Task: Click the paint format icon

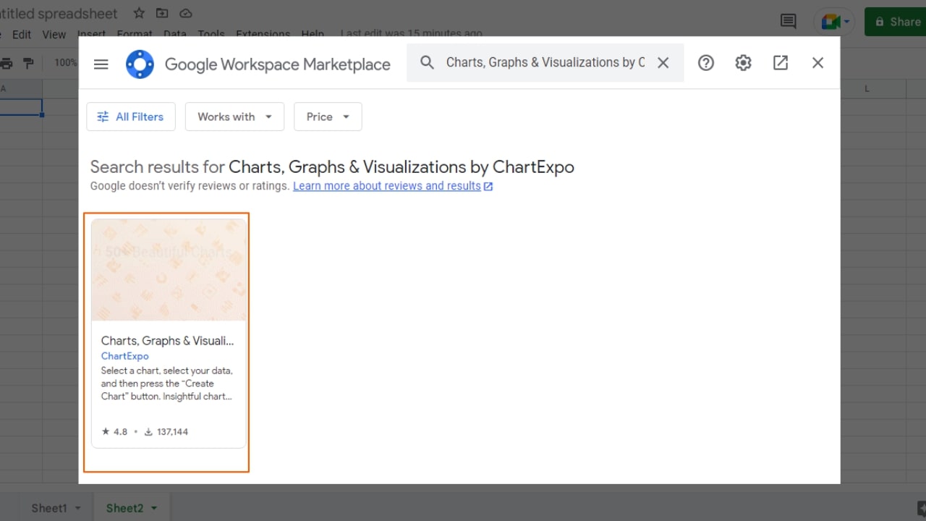Action: [x=29, y=63]
